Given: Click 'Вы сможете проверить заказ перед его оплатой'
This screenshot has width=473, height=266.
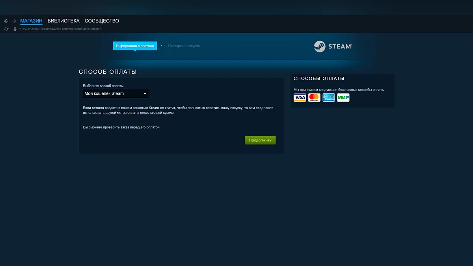Looking at the screenshot, I should point(122,127).
